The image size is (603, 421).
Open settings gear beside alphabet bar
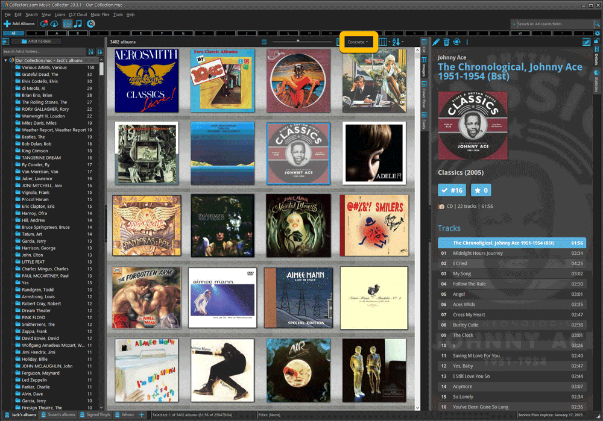click(597, 33)
